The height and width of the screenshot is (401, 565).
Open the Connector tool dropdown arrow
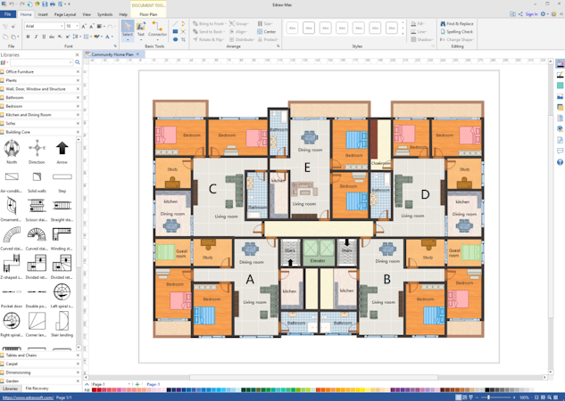(157, 39)
